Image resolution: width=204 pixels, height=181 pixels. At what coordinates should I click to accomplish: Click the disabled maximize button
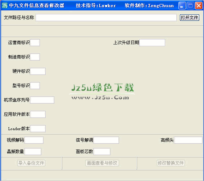click(190, 6)
